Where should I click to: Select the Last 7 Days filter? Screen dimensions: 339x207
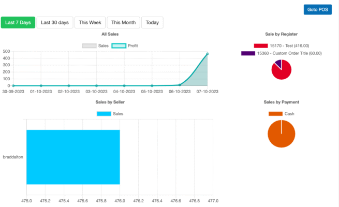coord(18,22)
